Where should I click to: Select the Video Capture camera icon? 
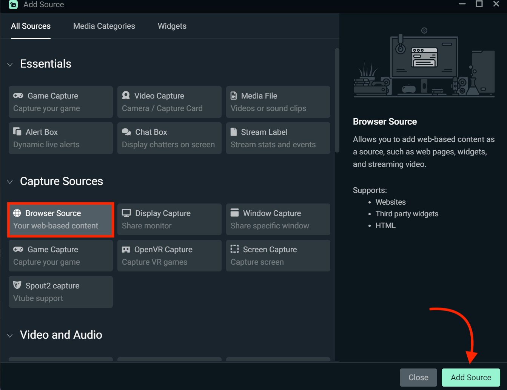[x=126, y=96]
